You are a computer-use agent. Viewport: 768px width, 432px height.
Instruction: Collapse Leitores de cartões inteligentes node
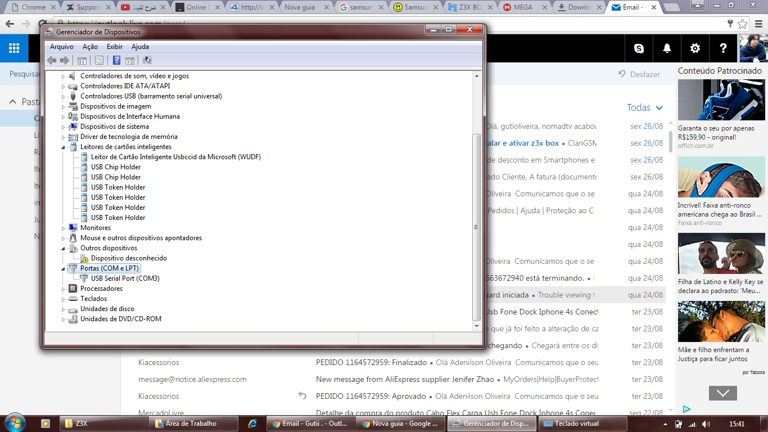coord(64,147)
